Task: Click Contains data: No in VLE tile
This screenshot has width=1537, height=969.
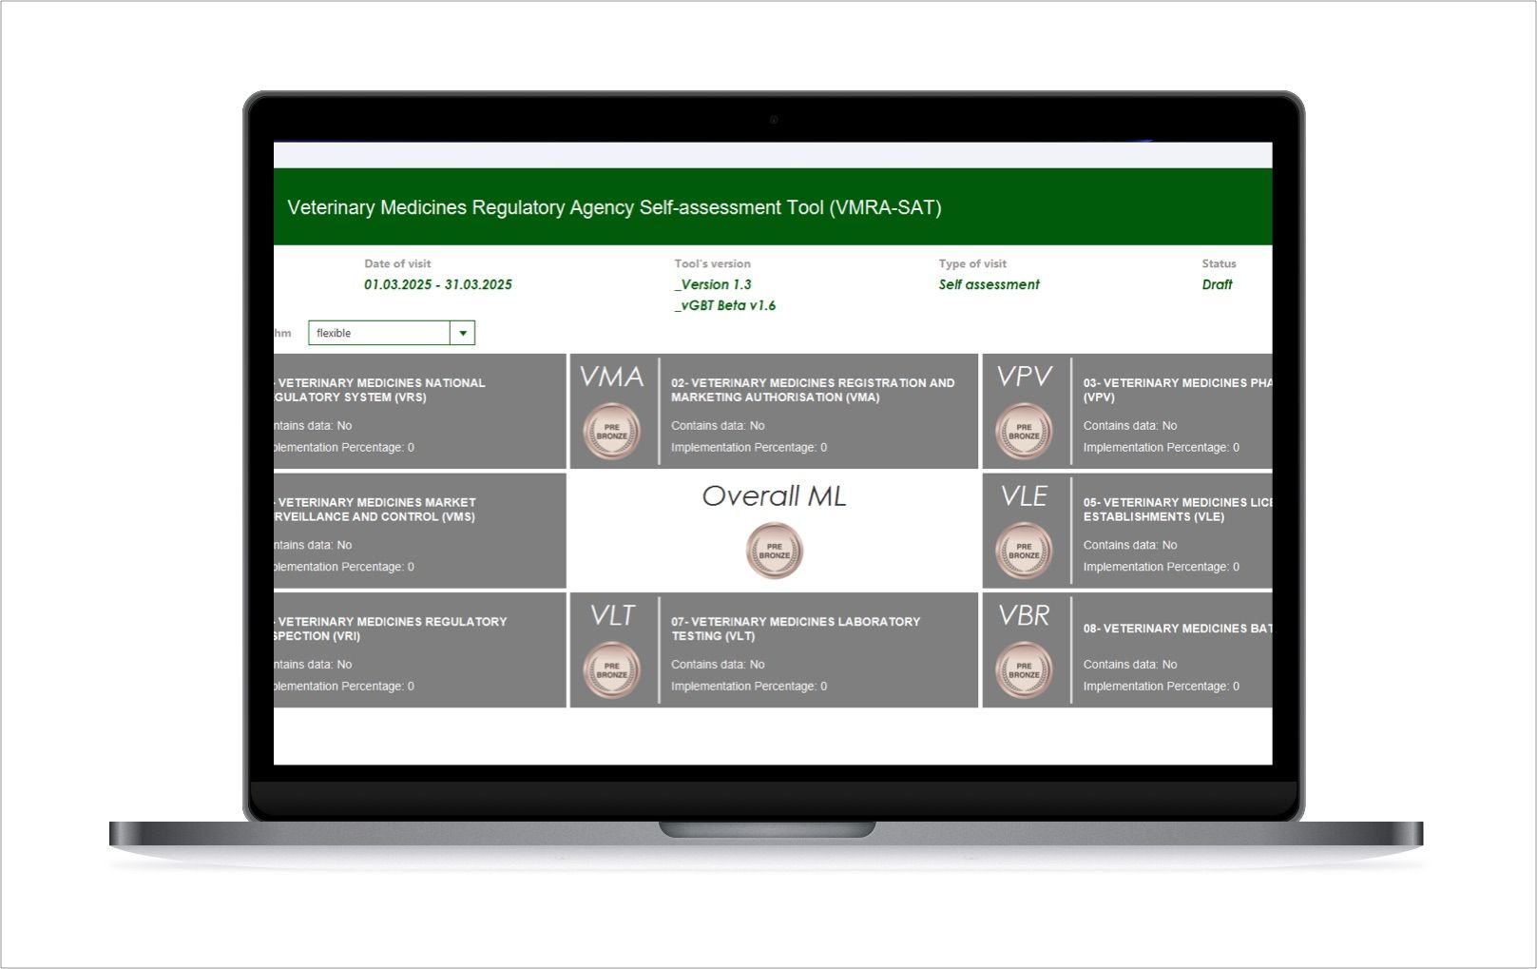Action: point(1130,545)
